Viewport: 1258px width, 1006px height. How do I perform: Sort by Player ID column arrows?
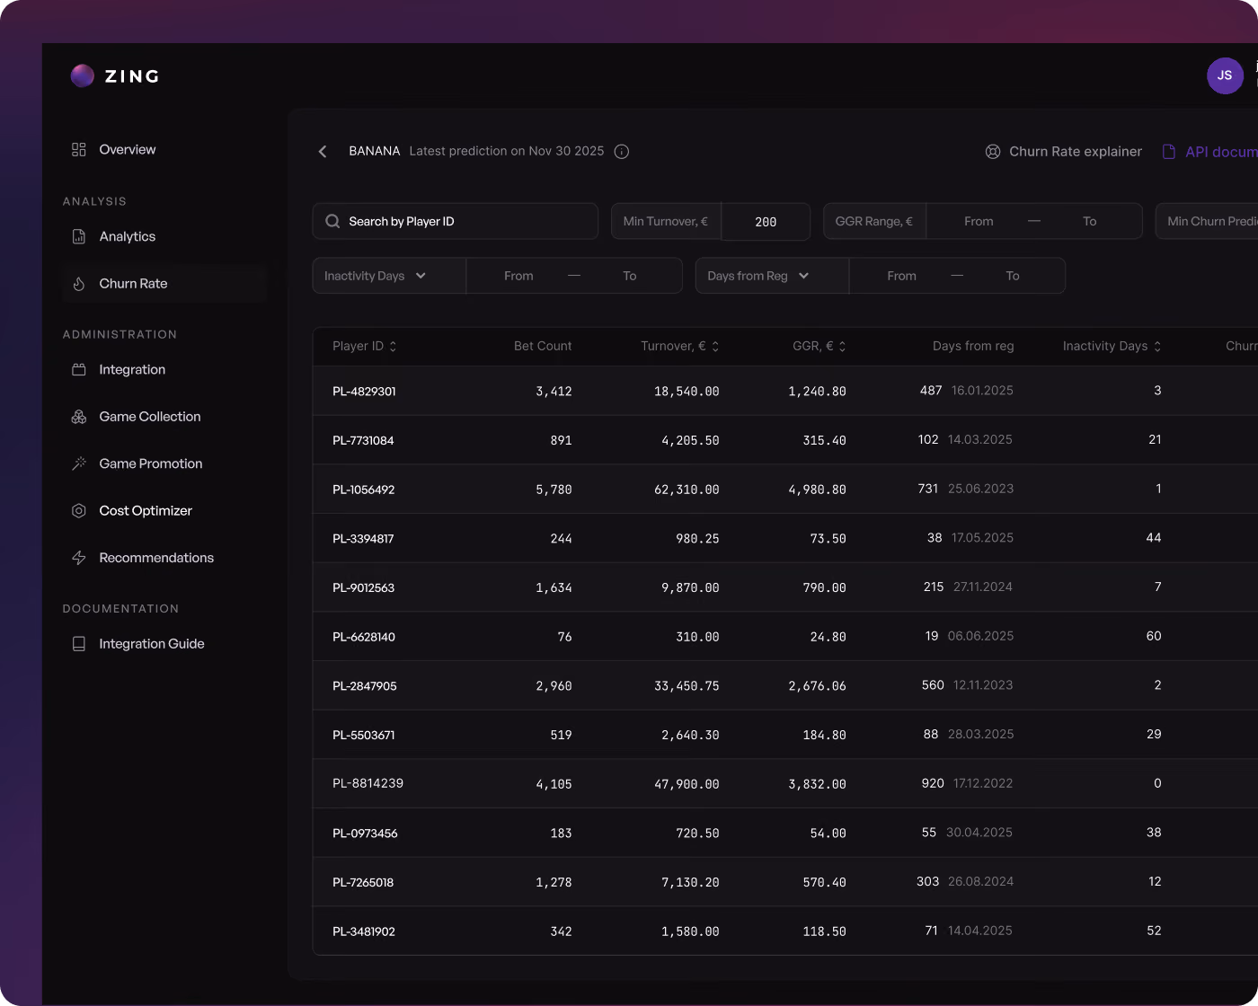point(393,347)
